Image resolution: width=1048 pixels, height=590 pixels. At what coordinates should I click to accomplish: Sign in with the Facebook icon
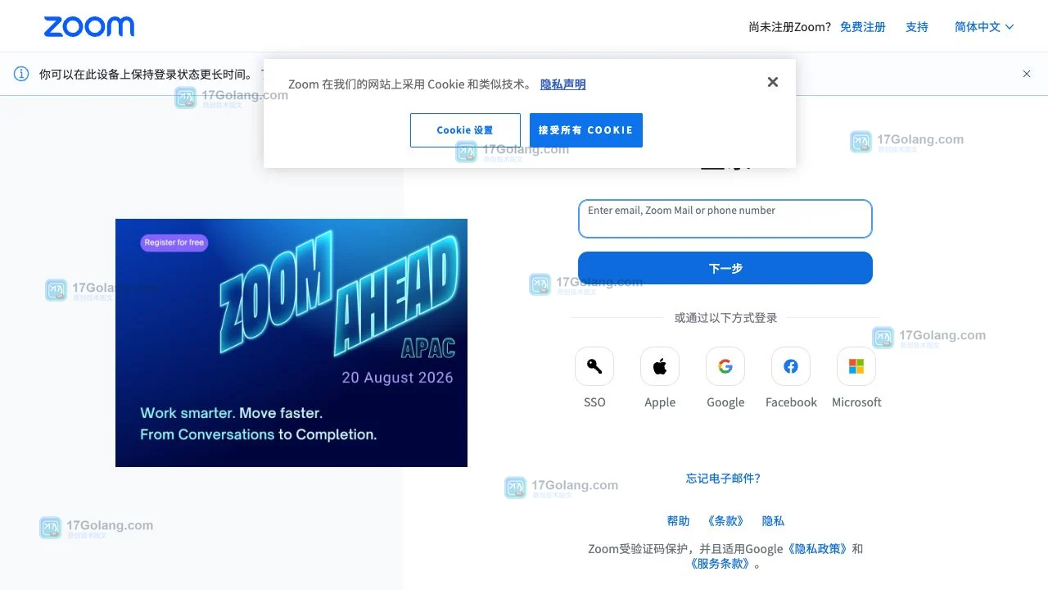click(x=791, y=366)
